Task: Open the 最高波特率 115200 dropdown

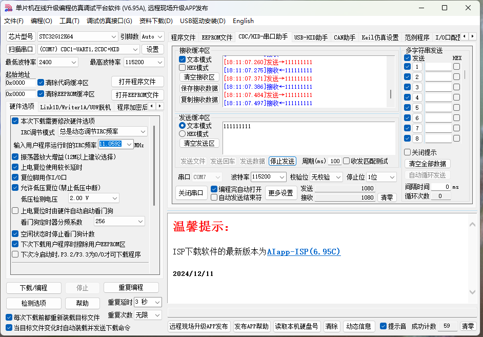Action: coord(160,62)
